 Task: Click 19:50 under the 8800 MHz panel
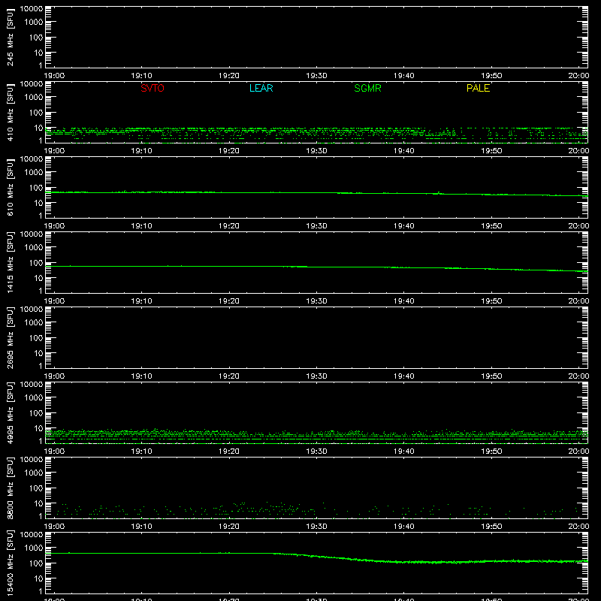[491, 527]
